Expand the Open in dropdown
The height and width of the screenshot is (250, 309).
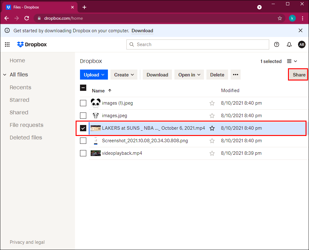click(189, 75)
